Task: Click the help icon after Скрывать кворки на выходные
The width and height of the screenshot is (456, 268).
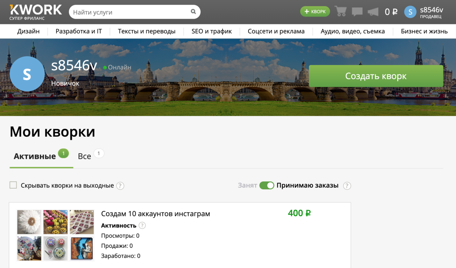Action: coord(120,186)
